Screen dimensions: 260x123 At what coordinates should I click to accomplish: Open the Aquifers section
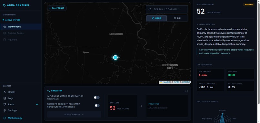click(21, 40)
